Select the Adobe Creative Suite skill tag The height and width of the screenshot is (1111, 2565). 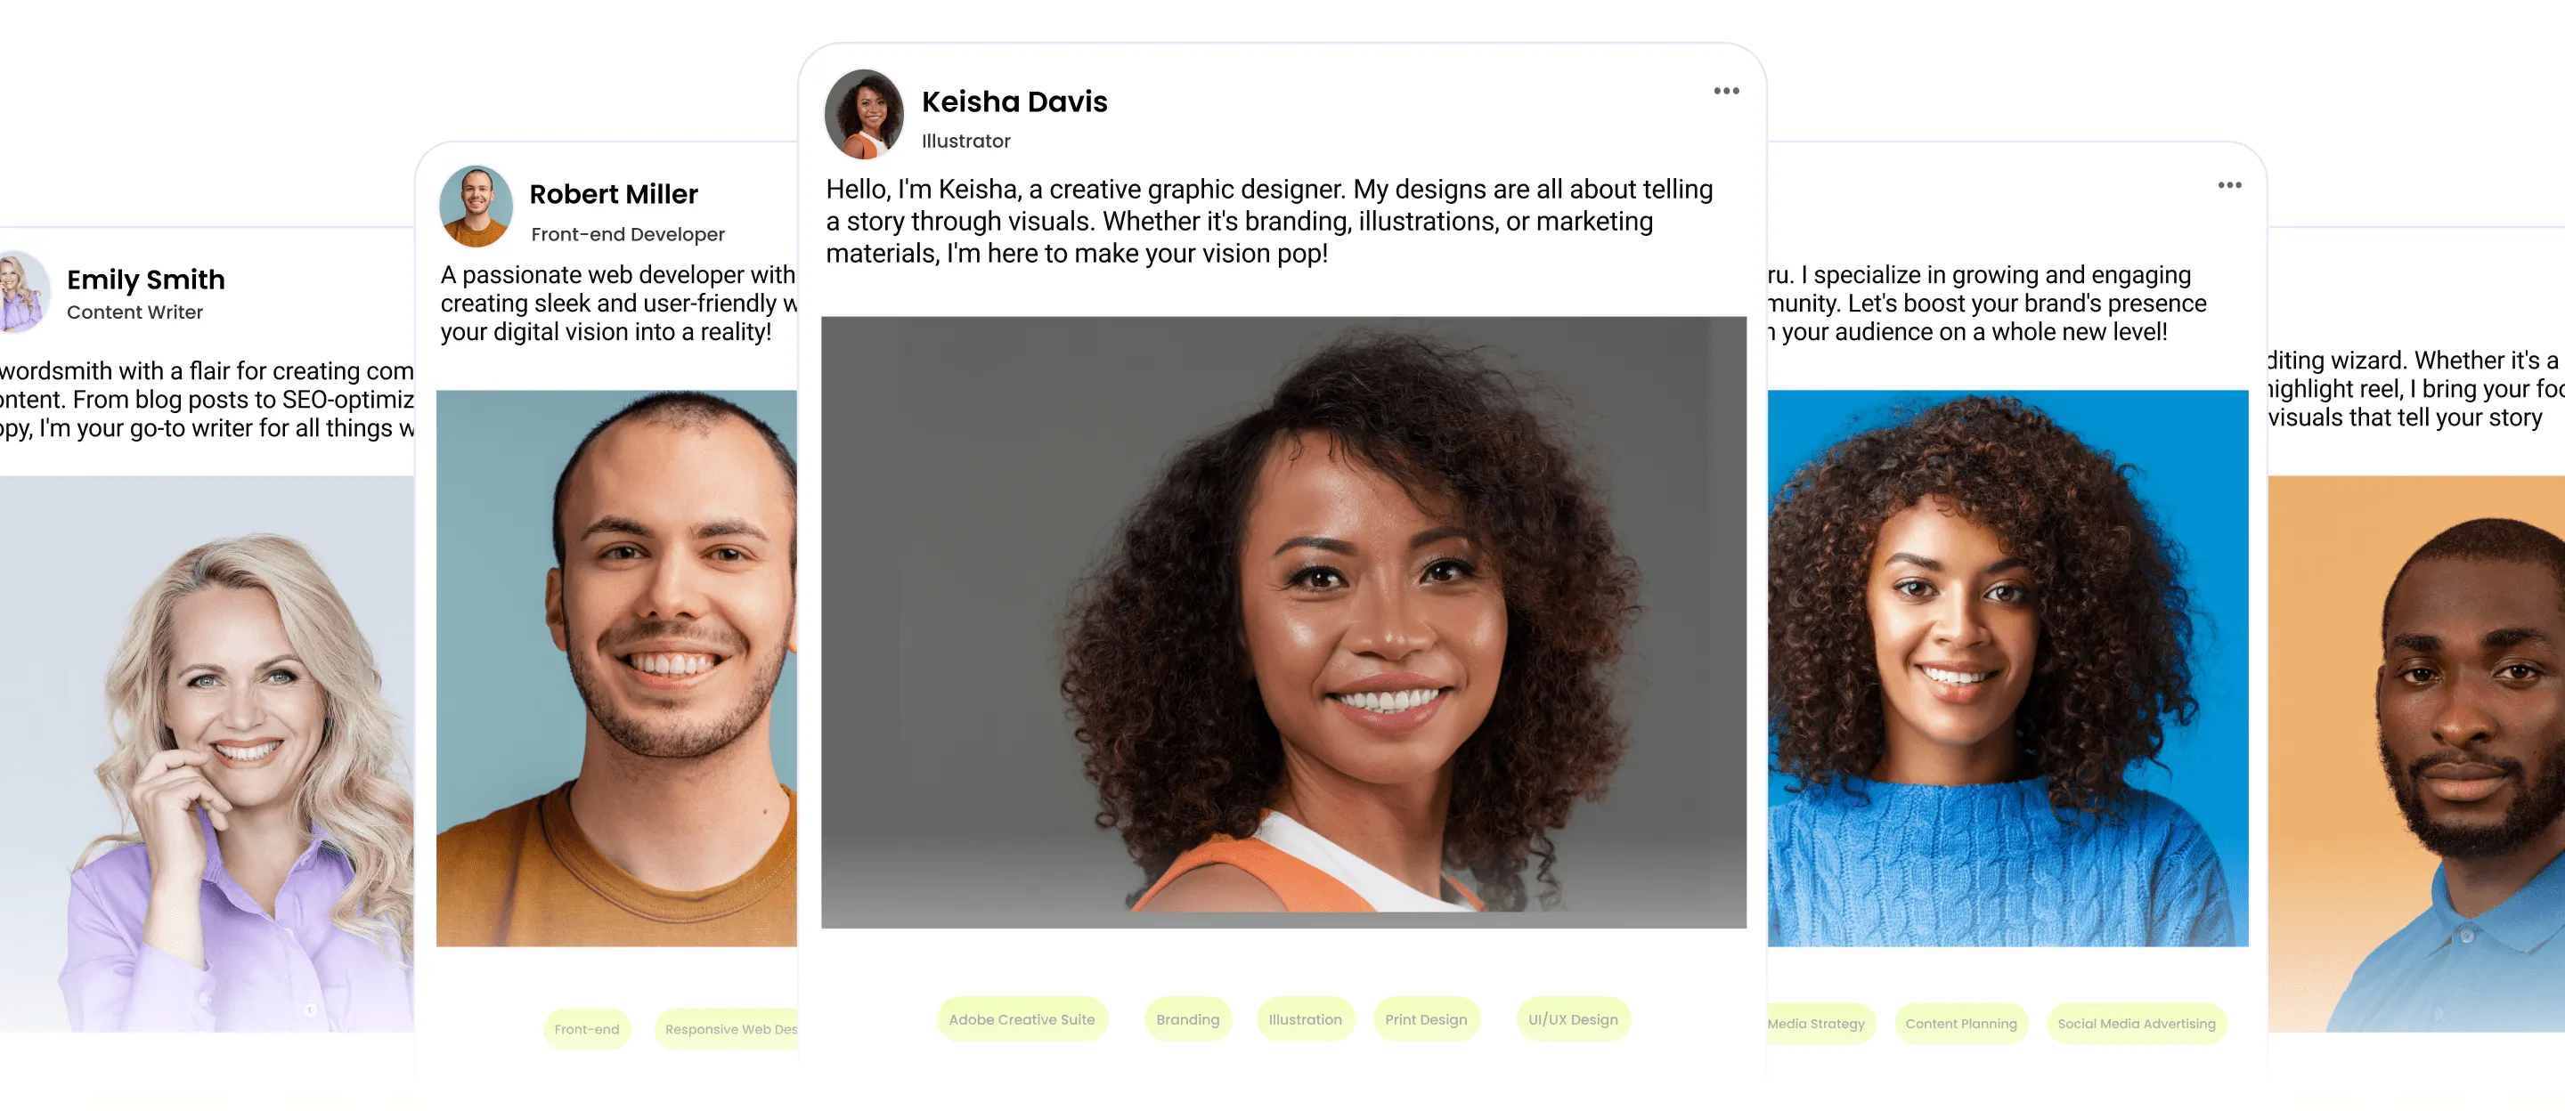point(1021,1019)
